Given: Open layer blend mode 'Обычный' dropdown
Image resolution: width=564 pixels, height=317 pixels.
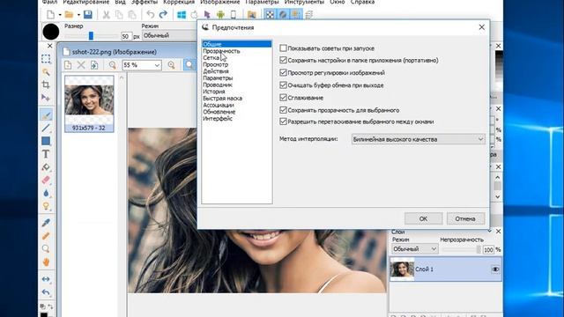Looking at the screenshot, I should [414, 249].
